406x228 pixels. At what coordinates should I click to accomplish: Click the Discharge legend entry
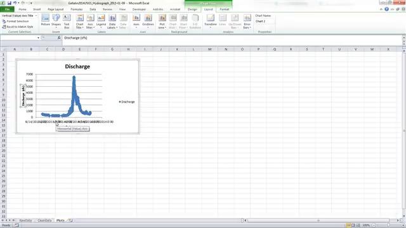click(127, 102)
